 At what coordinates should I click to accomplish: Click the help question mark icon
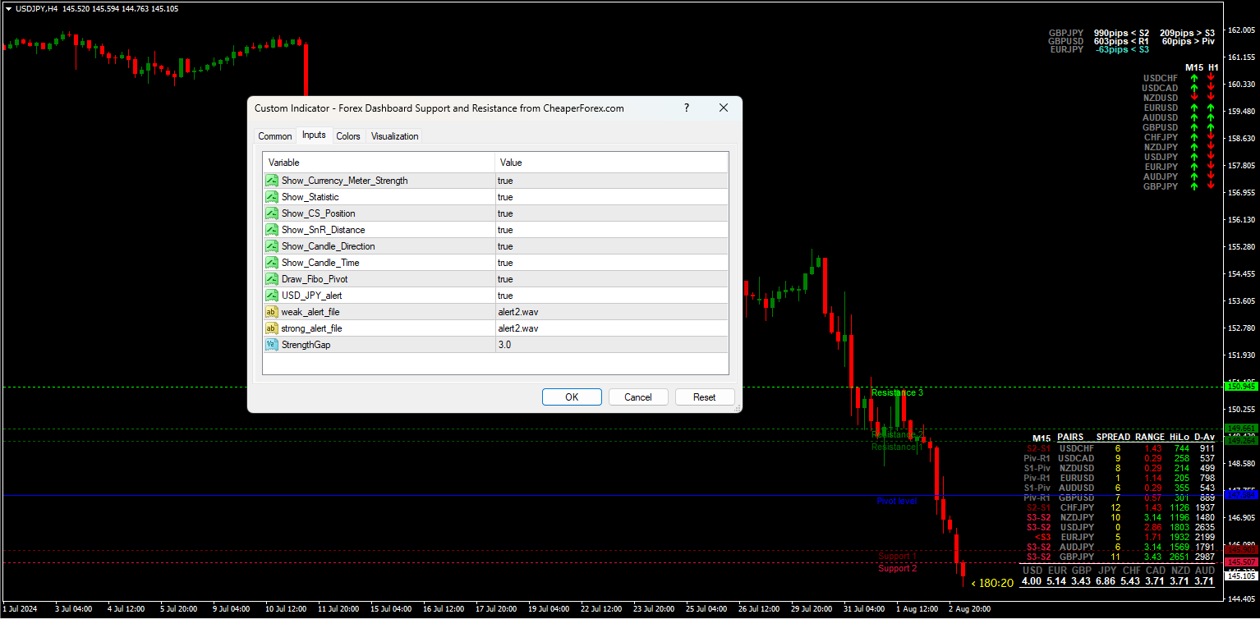click(687, 108)
